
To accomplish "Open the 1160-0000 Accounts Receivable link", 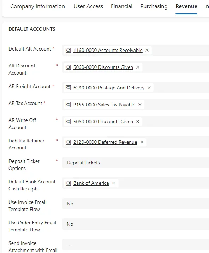I will tap(108, 50).
